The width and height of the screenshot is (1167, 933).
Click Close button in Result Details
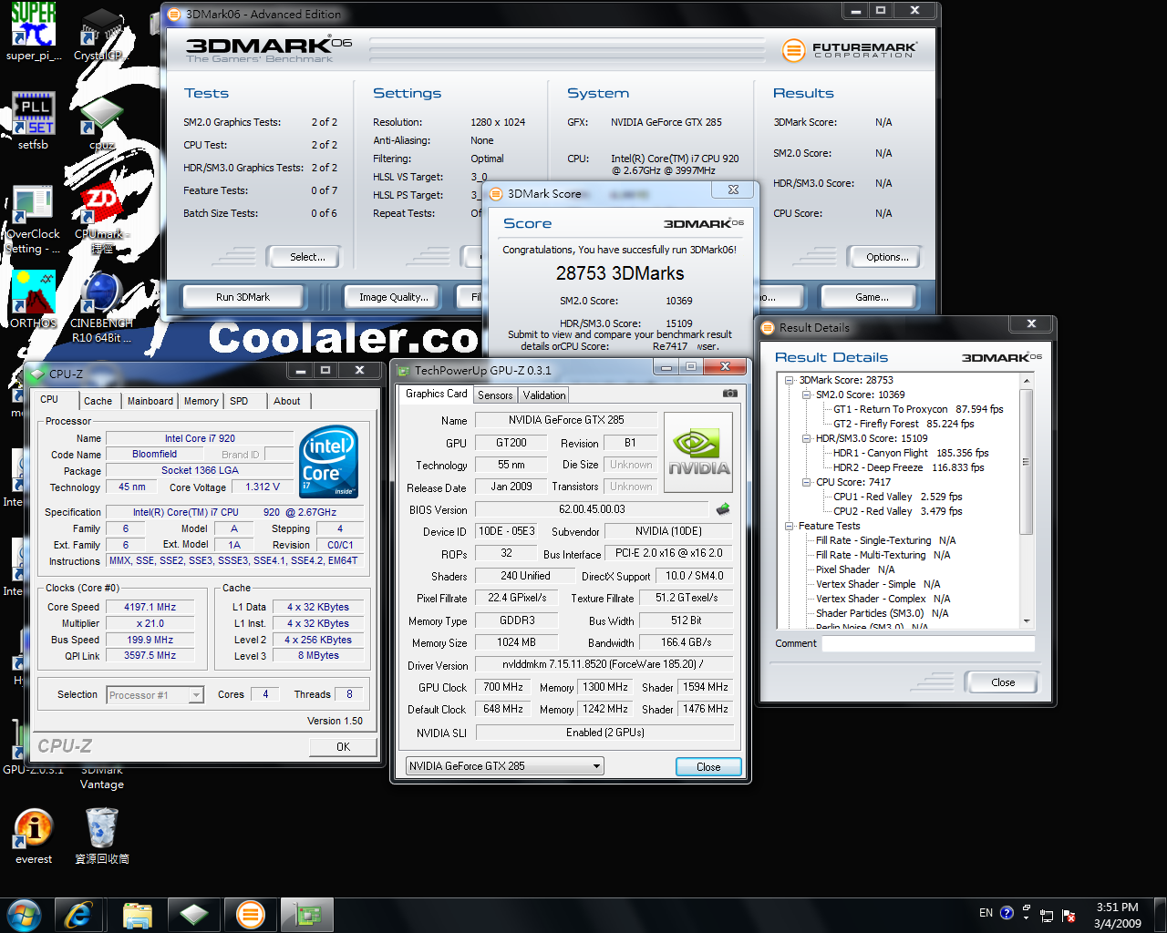click(1003, 682)
